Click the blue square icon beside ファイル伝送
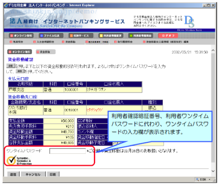The image size is (220, 185). pyautogui.click(x=42, y=35)
